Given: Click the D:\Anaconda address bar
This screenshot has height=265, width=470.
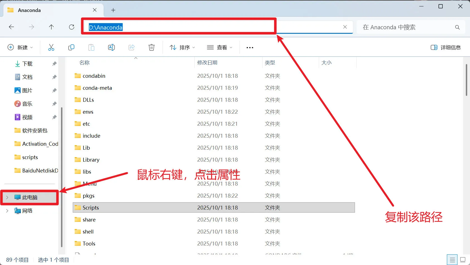Looking at the screenshot, I should click(x=217, y=27).
